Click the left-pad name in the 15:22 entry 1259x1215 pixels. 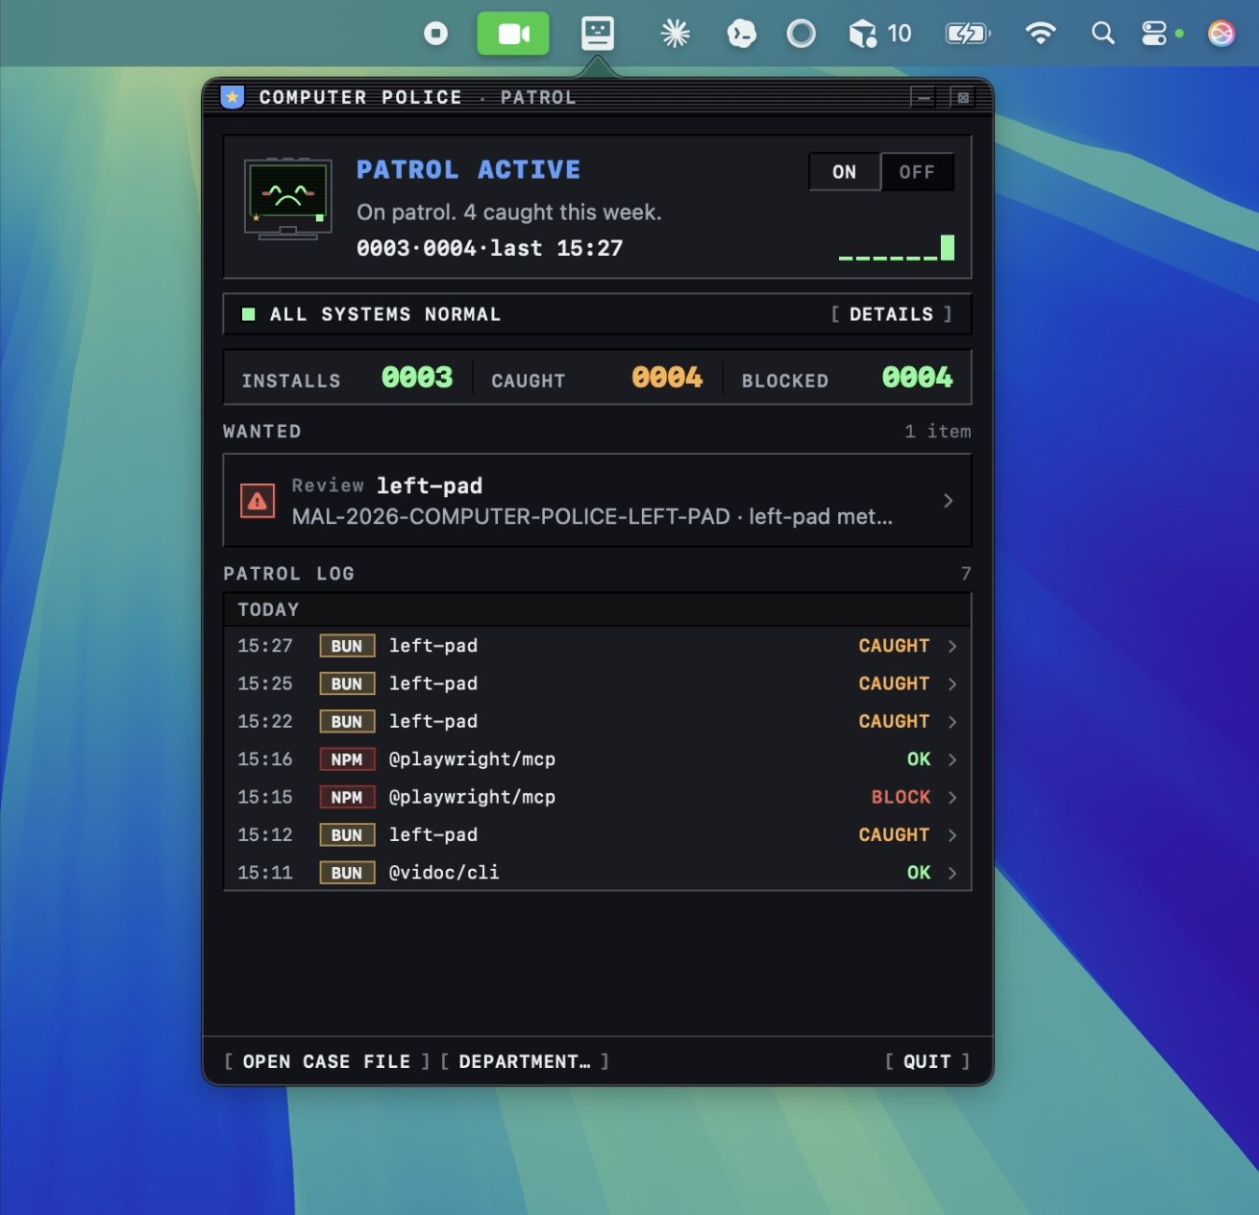point(433,722)
